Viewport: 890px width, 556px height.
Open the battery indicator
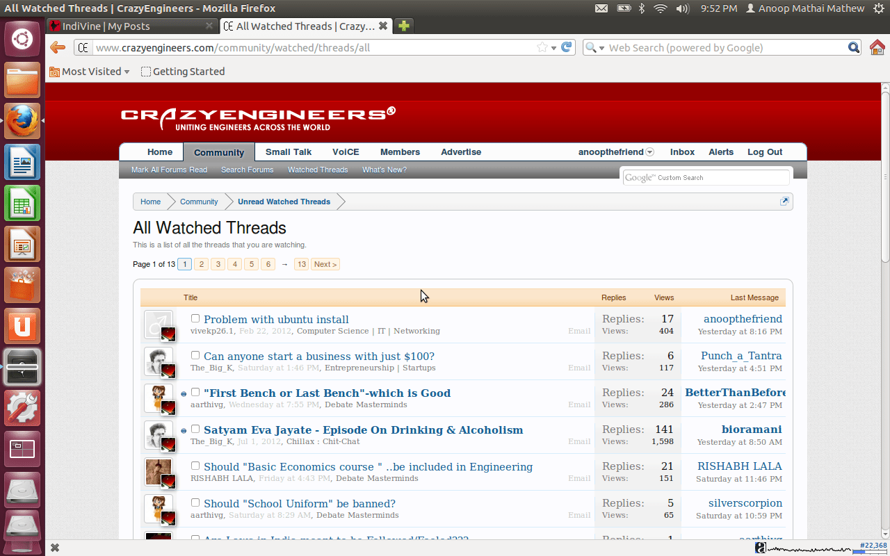pyautogui.click(x=624, y=8)
